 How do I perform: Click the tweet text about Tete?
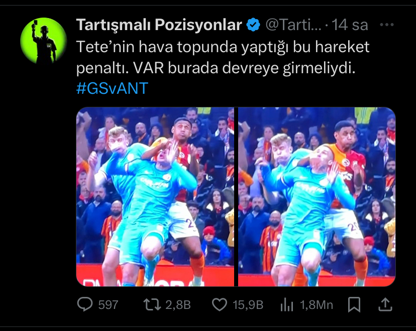[x=223, y=58]
